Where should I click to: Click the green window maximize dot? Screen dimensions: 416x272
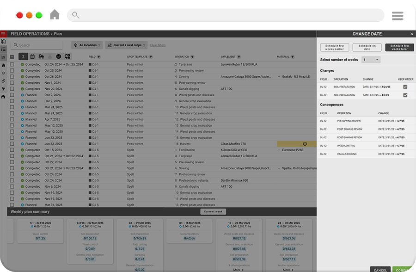click(x=39, y=15)
